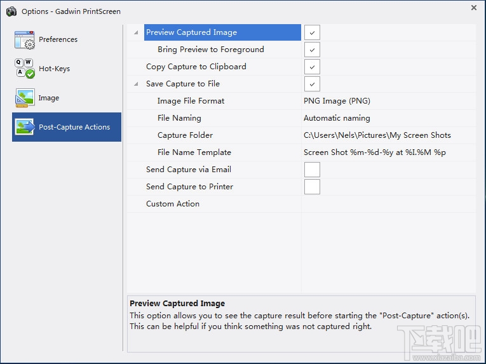Click the Hot-Keys keyboard icon
The height and width of the screenshot is (364, 486).
25,69
